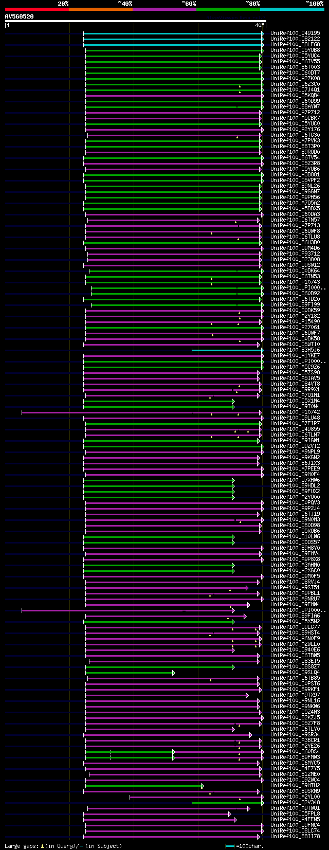Screen dimensions: 329x850
Task: Click the cyan ~100% identity legend bar
Action: pyautogui.click(x=292, y=9)
